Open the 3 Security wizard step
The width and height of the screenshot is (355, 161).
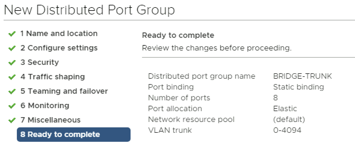[40, 62]
